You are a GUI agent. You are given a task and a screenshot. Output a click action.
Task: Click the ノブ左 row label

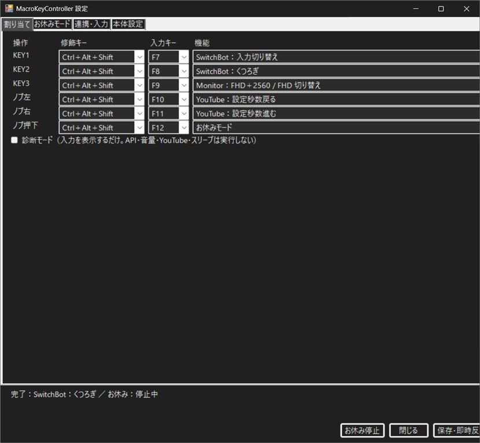pos(21,97)
